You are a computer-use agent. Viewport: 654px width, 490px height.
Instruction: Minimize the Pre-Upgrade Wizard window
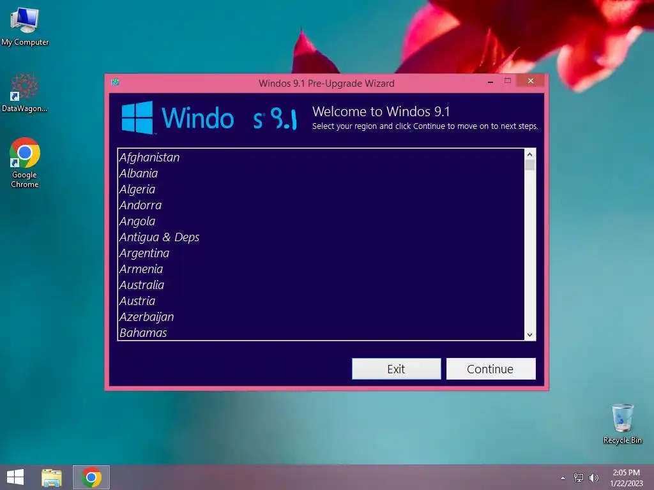[x=490, y=82]
